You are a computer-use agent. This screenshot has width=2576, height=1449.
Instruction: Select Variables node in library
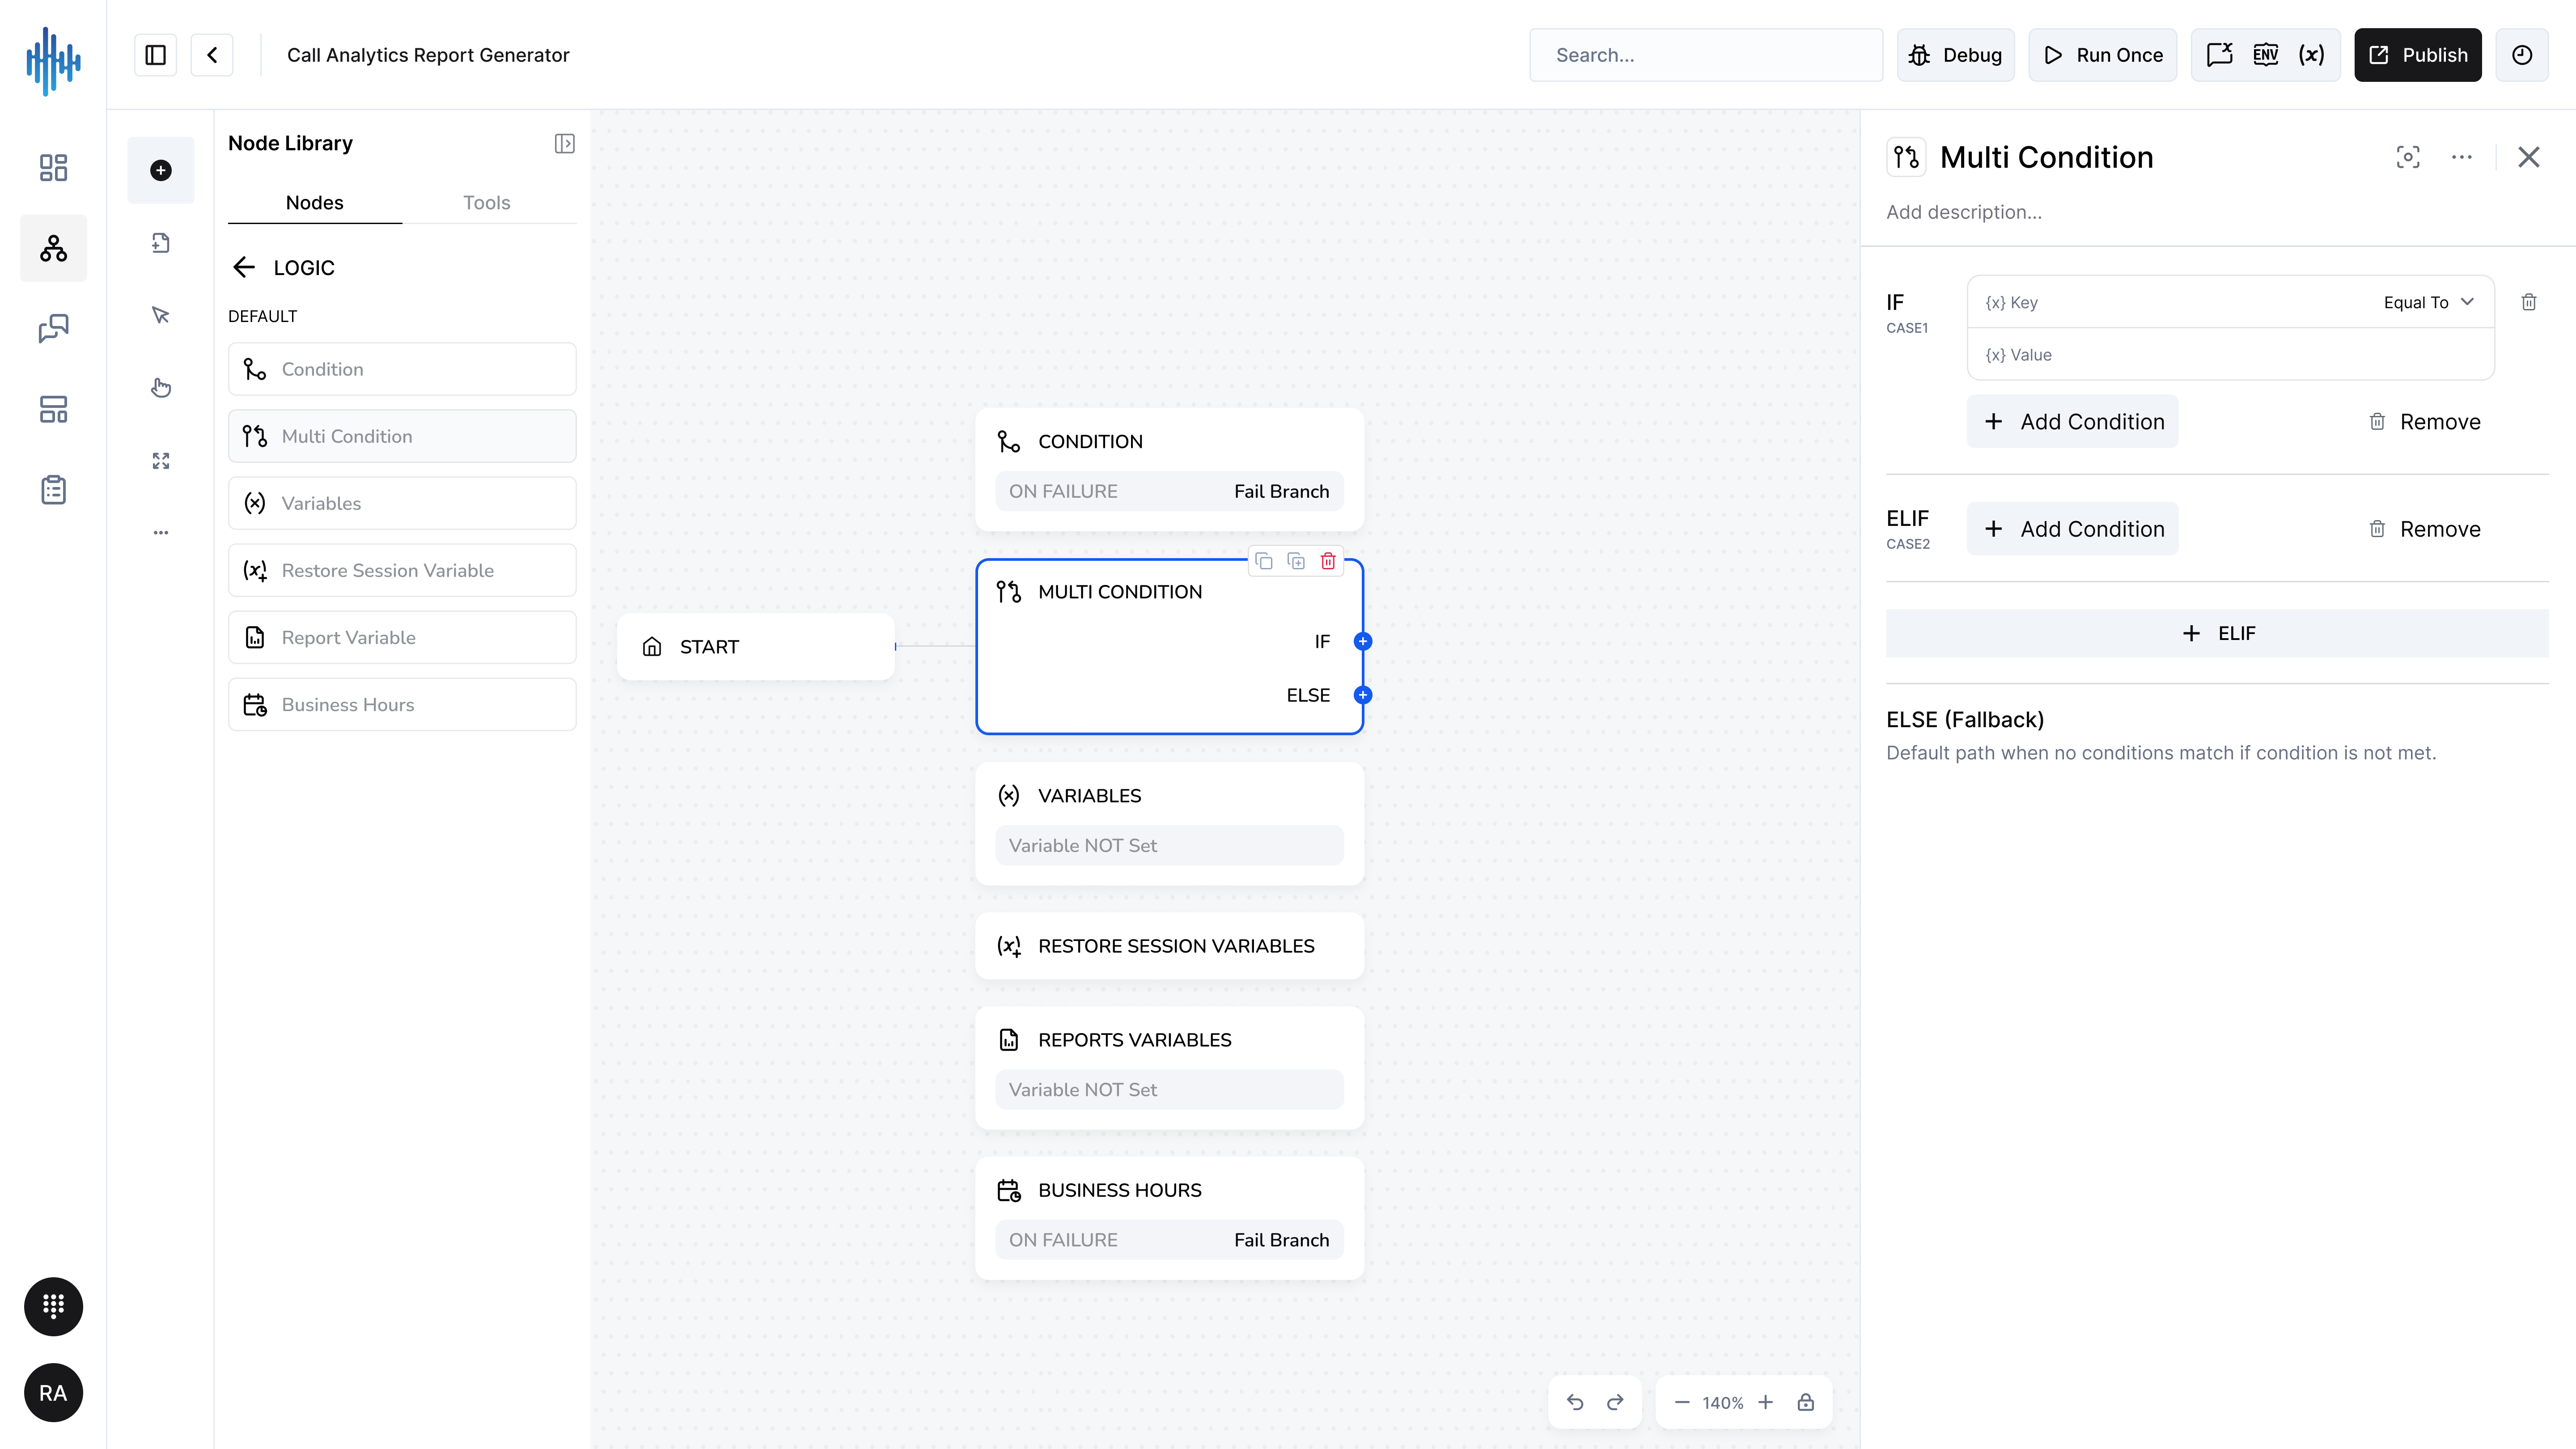[402, 503]
